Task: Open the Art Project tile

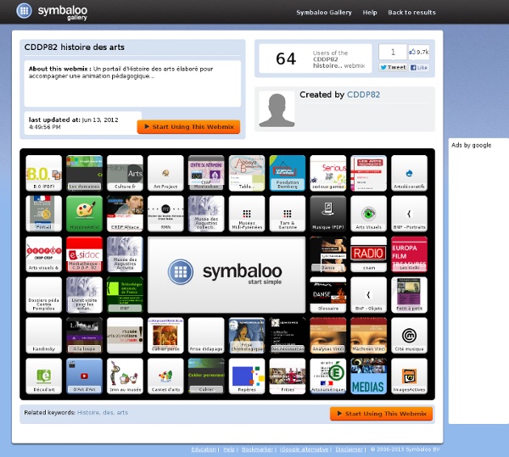Action: click(165, 173)
